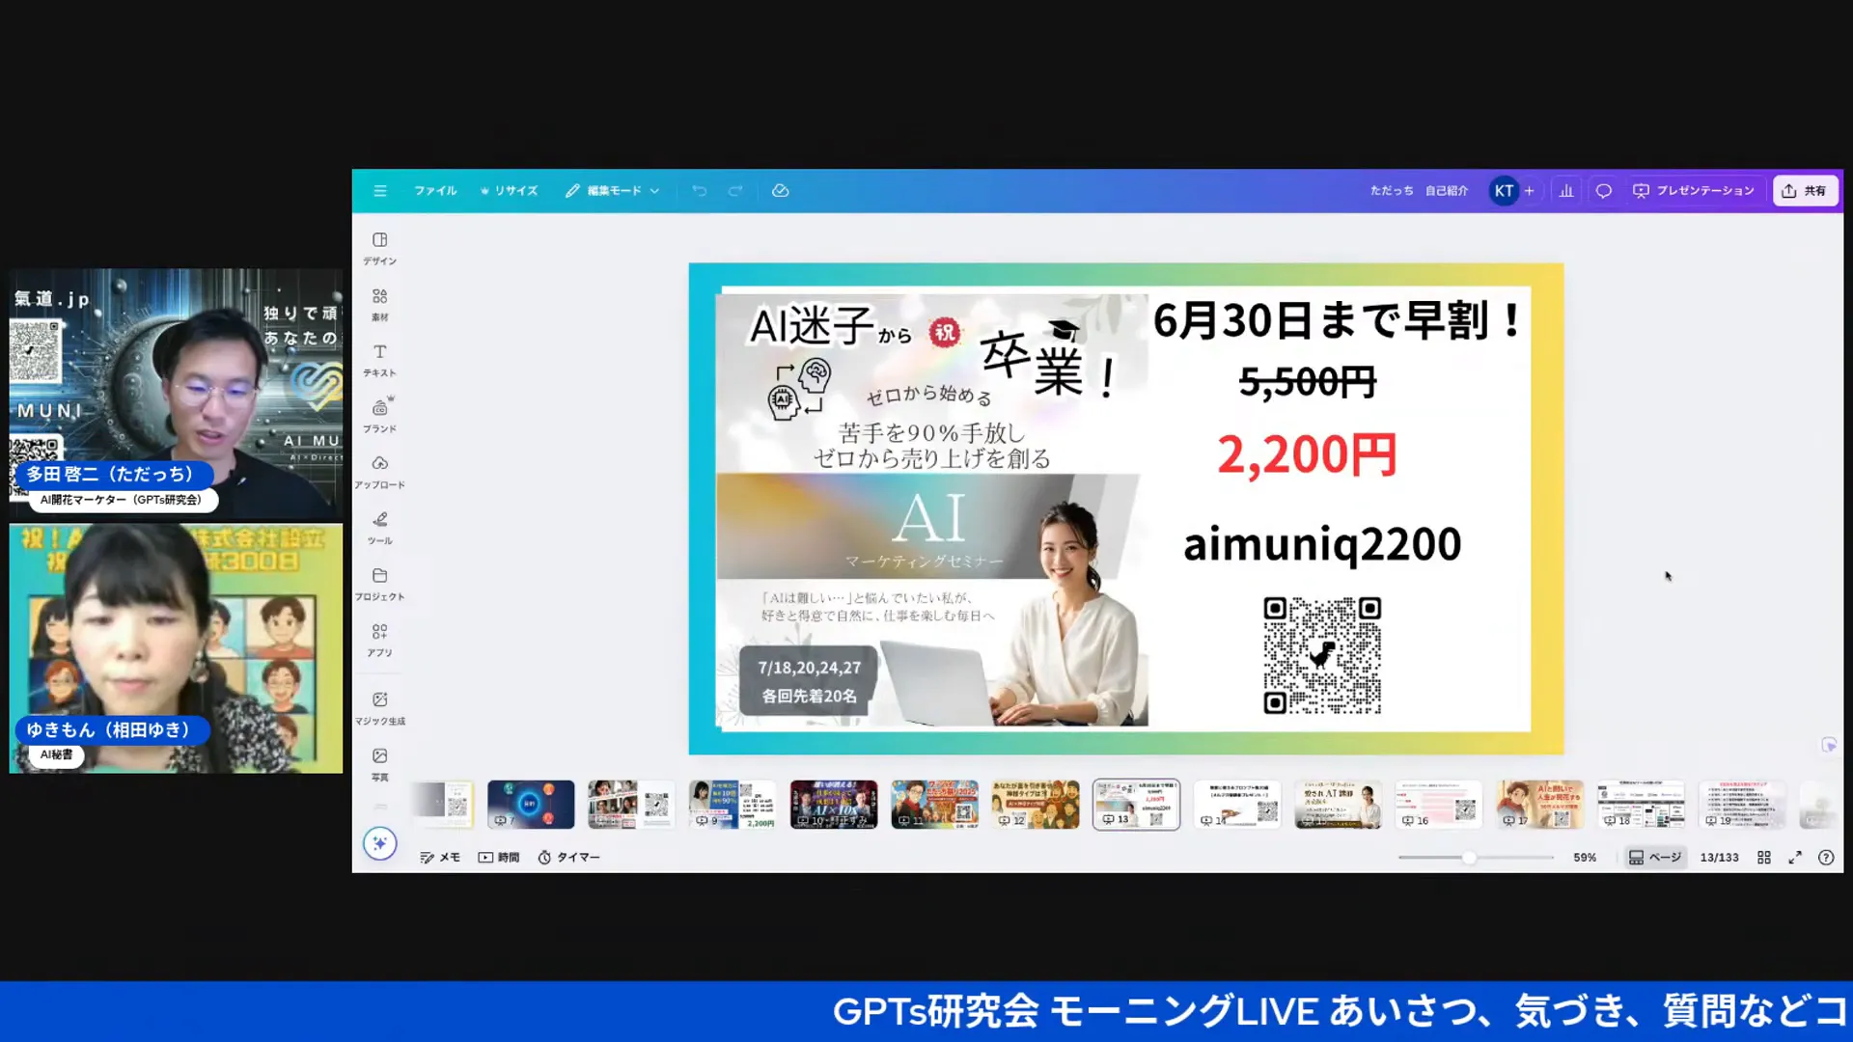Open the ブランド panel
Viewport: 1853px width, 1042px height.
click(x=380, y=416)
